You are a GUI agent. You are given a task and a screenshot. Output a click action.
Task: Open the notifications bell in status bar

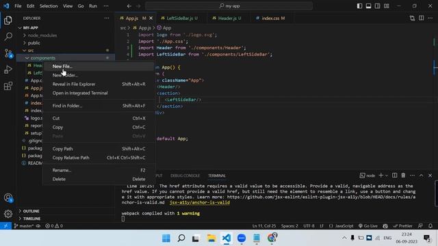click(x=430, y=226)
